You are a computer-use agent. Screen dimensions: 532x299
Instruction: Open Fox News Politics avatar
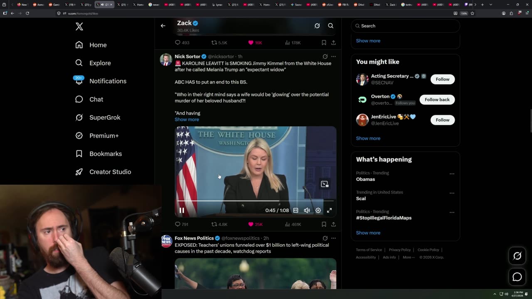coord(166,241)
